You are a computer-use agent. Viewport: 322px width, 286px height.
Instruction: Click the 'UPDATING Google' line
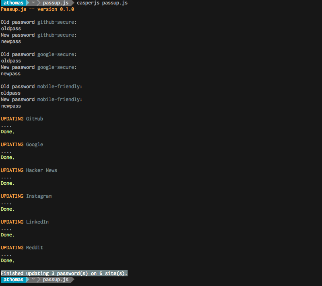22,145
